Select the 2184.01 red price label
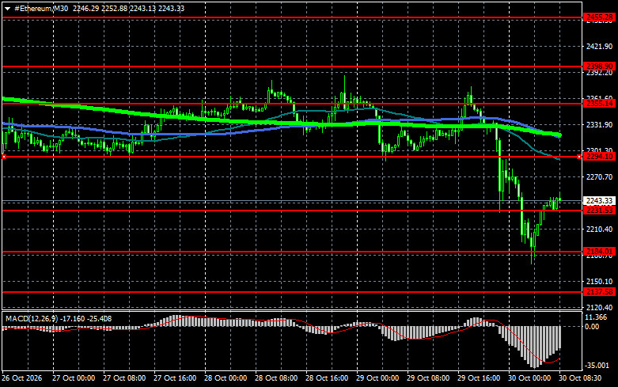This screenshot has width=618, height=387. 599,252
